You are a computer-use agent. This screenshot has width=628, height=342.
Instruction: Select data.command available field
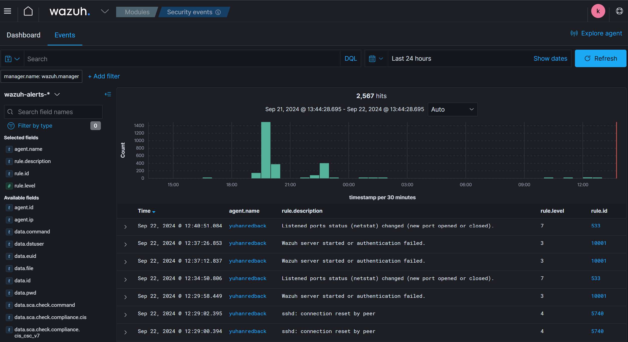[x=32, y=232]
